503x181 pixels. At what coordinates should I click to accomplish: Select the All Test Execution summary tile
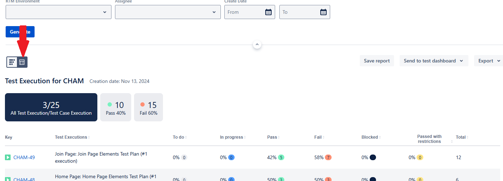51,107
